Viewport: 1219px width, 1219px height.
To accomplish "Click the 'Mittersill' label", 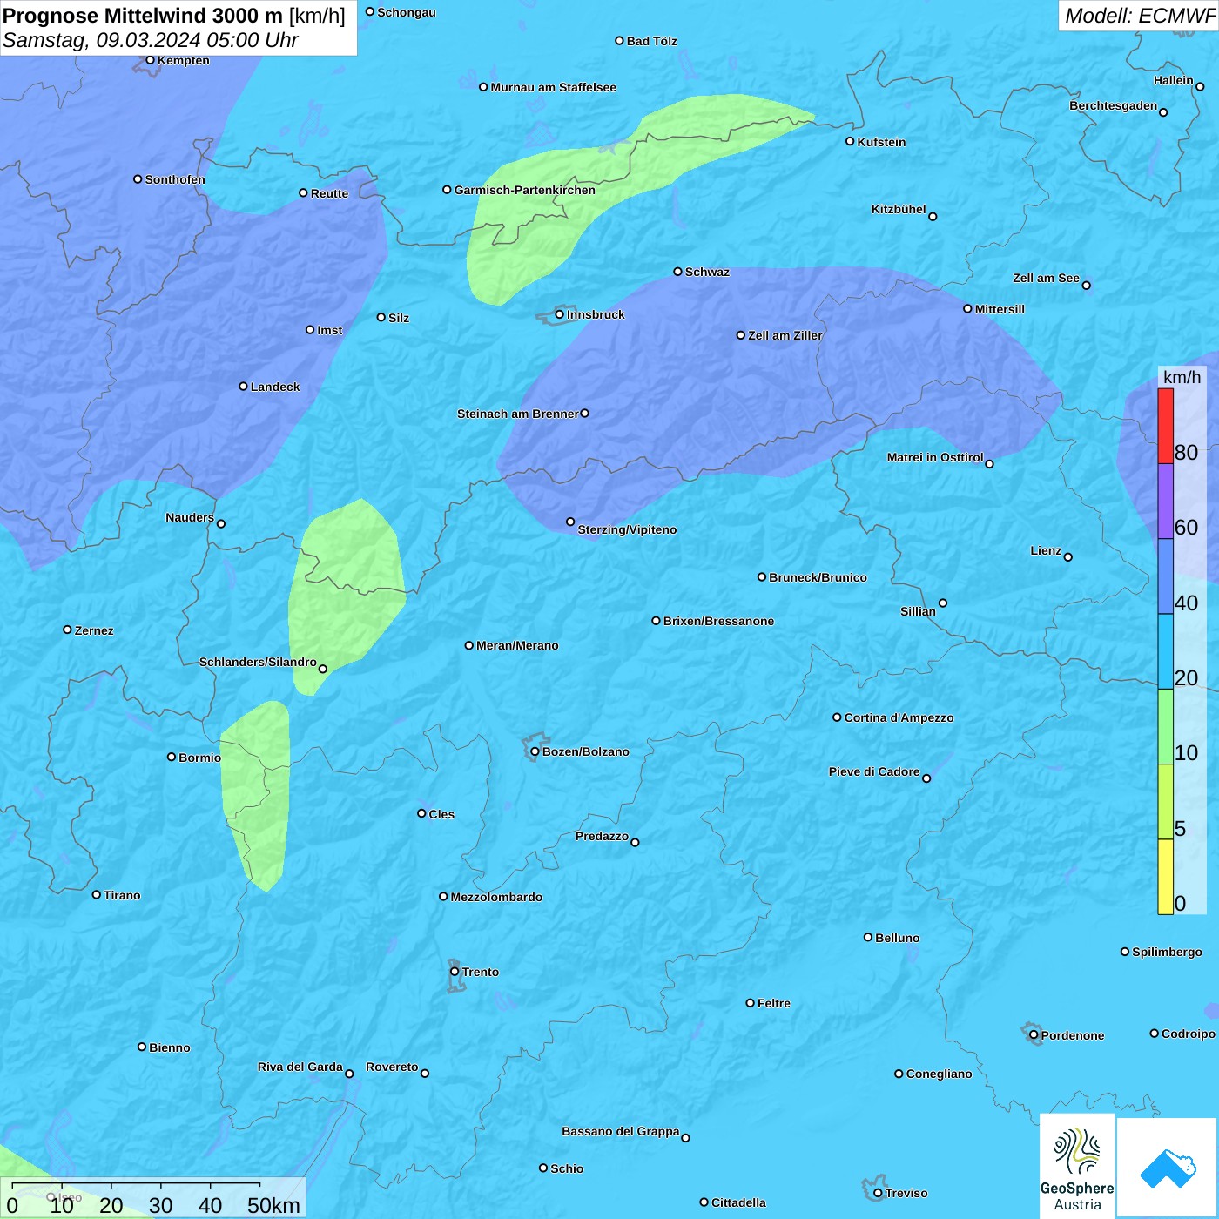I will coord(1000,309).
